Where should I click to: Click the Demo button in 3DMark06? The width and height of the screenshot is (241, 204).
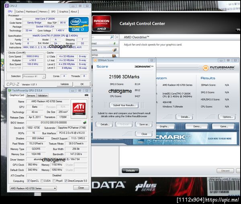197,126
